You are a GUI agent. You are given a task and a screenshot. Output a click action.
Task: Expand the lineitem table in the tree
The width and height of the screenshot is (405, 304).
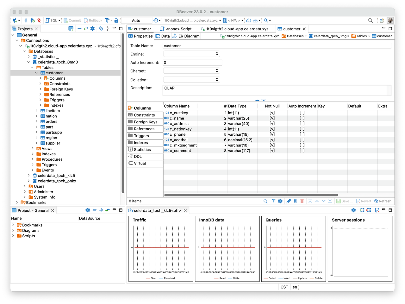[37, 110]
